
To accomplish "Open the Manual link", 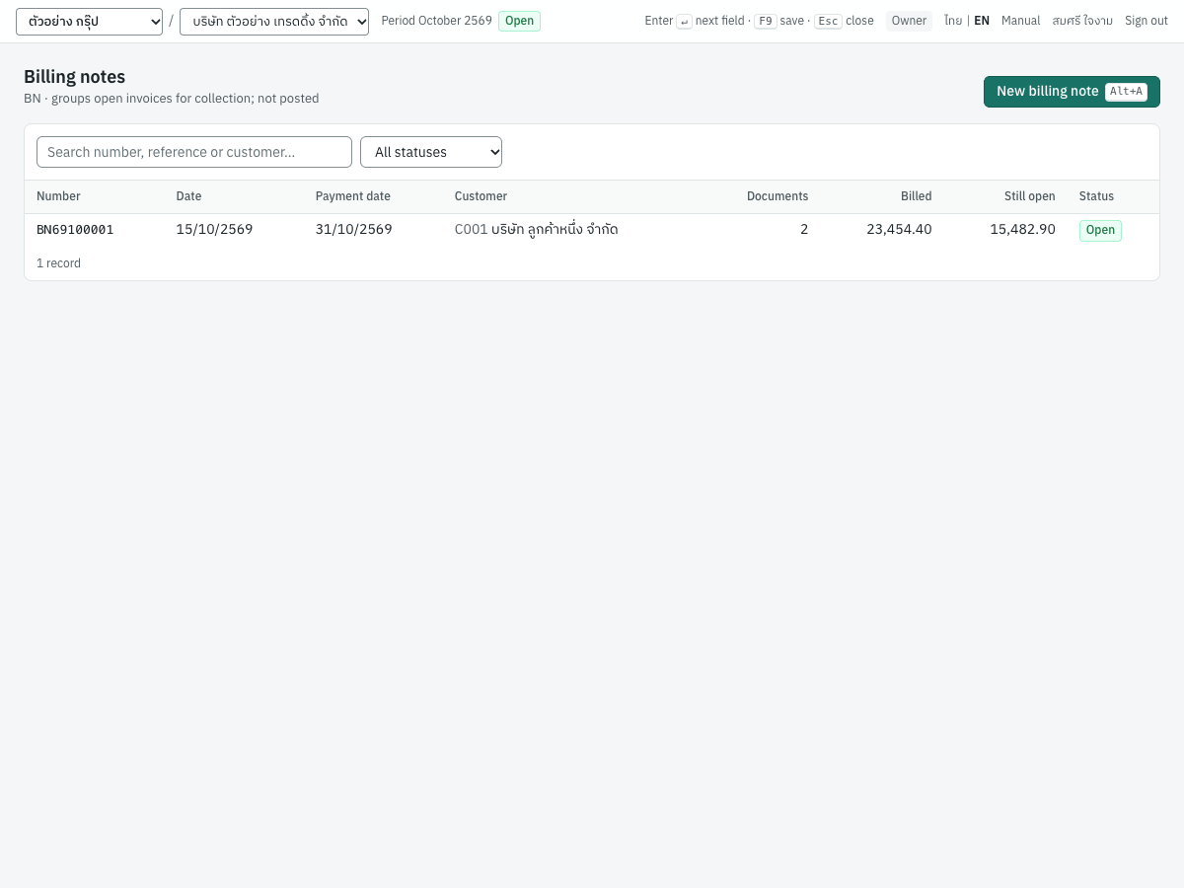I will point(1020,21).
